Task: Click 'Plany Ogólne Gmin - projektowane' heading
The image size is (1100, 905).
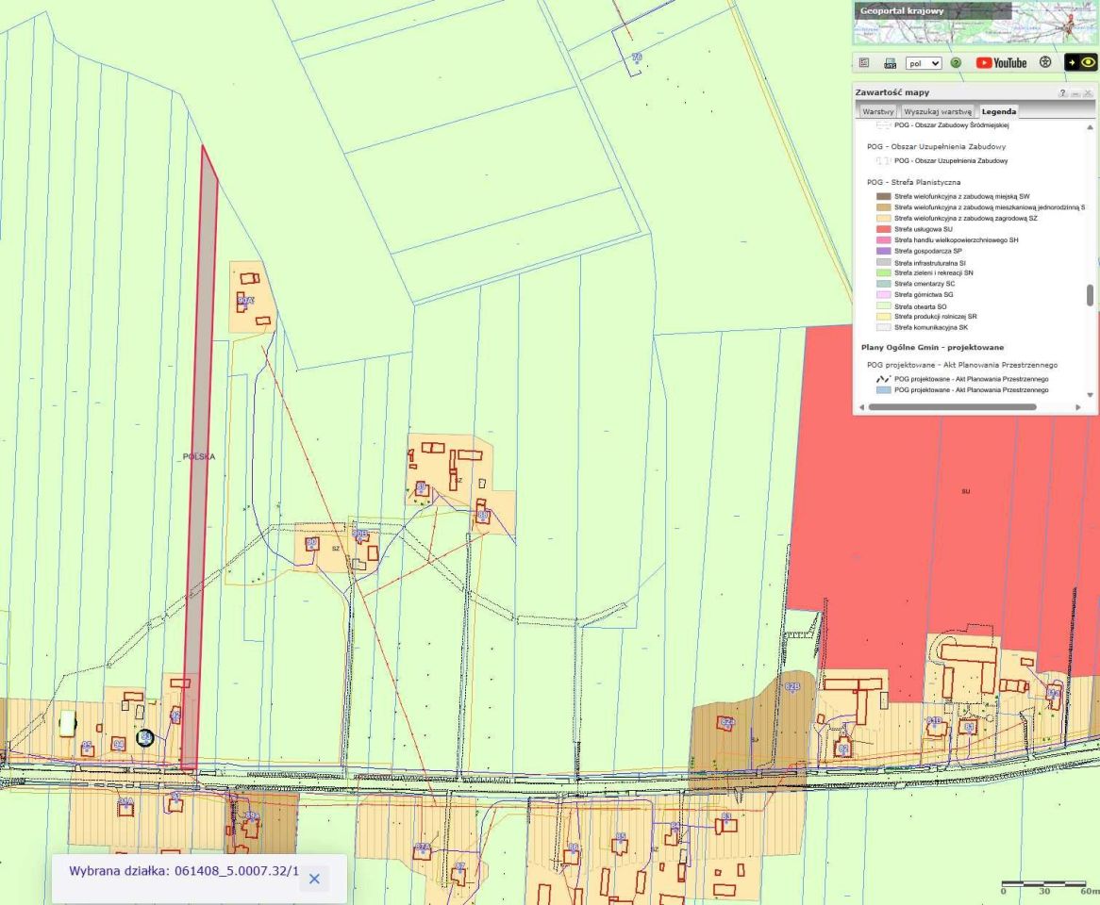Action: [932, 347]
